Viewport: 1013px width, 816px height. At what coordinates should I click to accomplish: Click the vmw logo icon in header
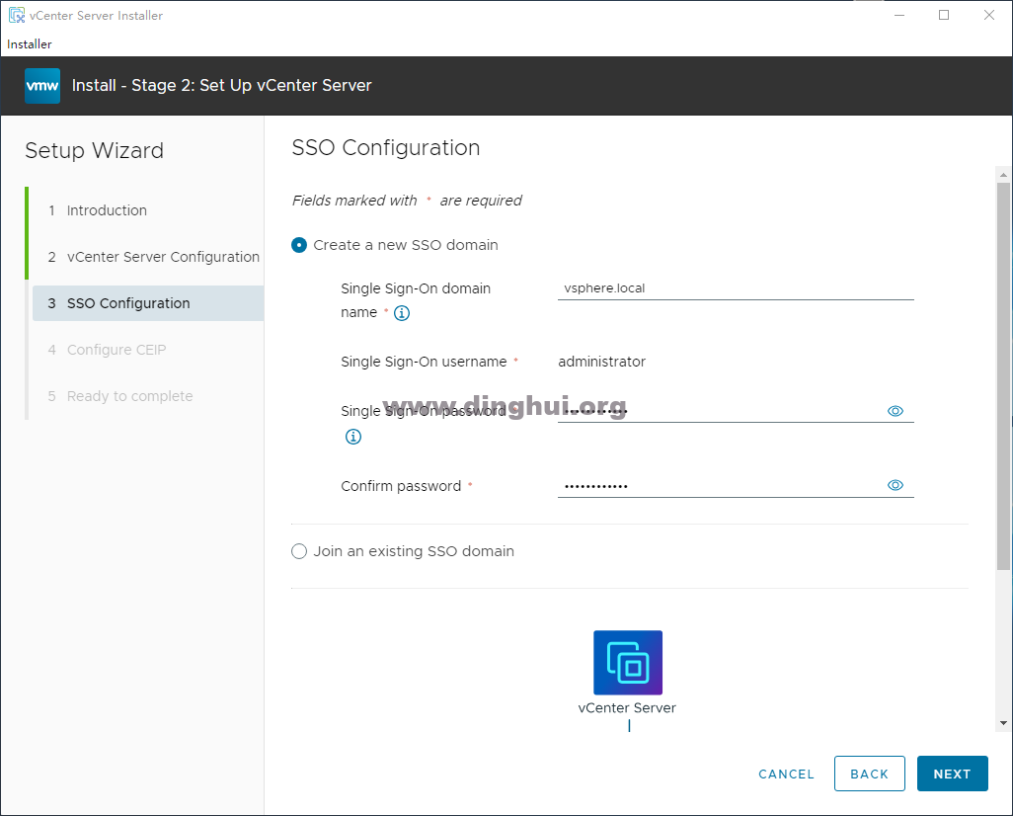pos(42,86)
